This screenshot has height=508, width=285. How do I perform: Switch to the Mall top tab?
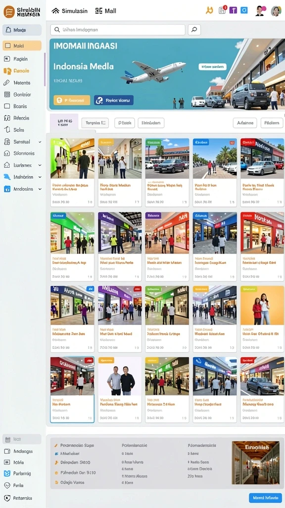click(106, 11)
